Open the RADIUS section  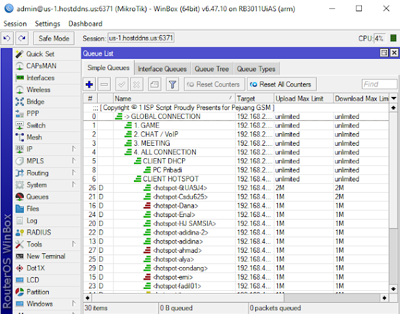[39, 233]
